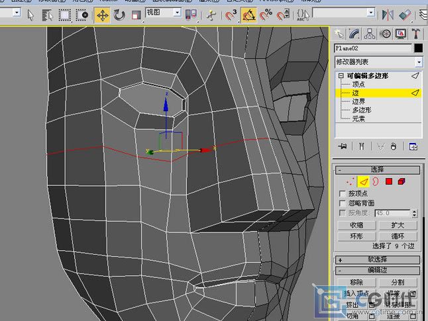The image size is (428, 321).
Task: Switch to the Modify command panel tab
Action: click(354, 34)
